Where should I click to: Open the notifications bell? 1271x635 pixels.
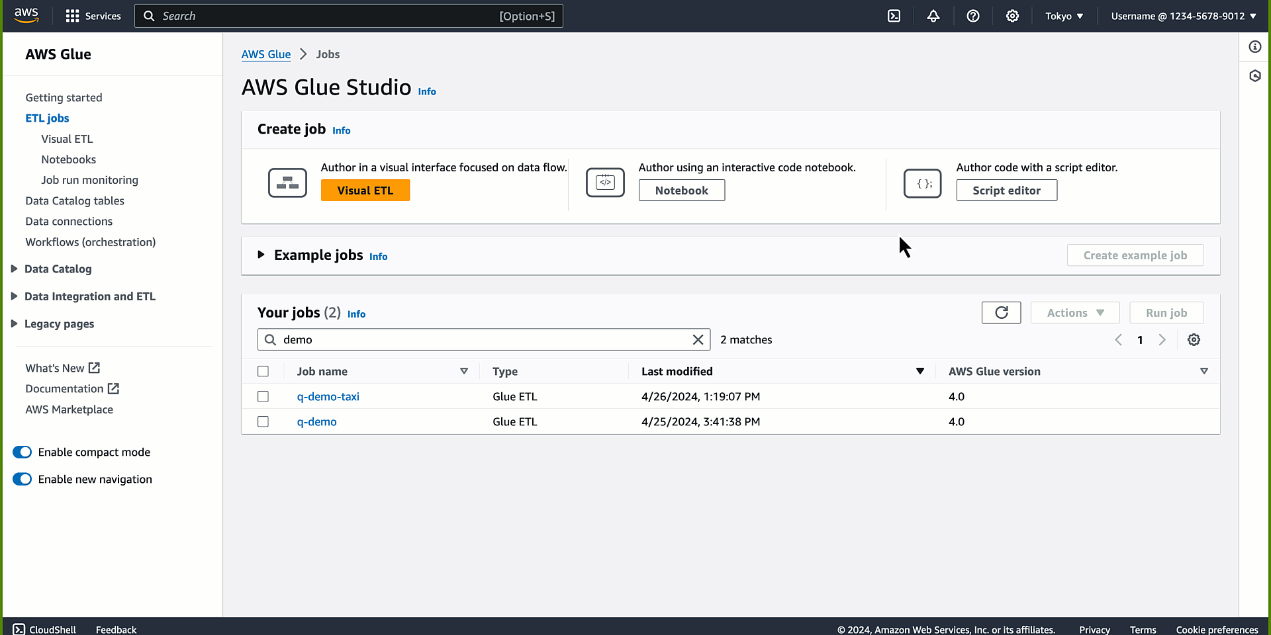pyautogui.click(x=933, y=15)
